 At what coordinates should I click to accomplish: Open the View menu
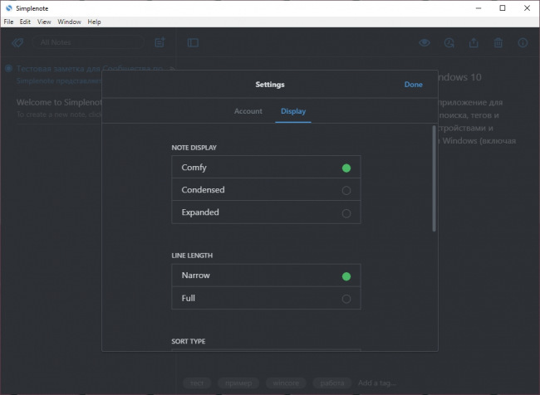tap(44, 22)
